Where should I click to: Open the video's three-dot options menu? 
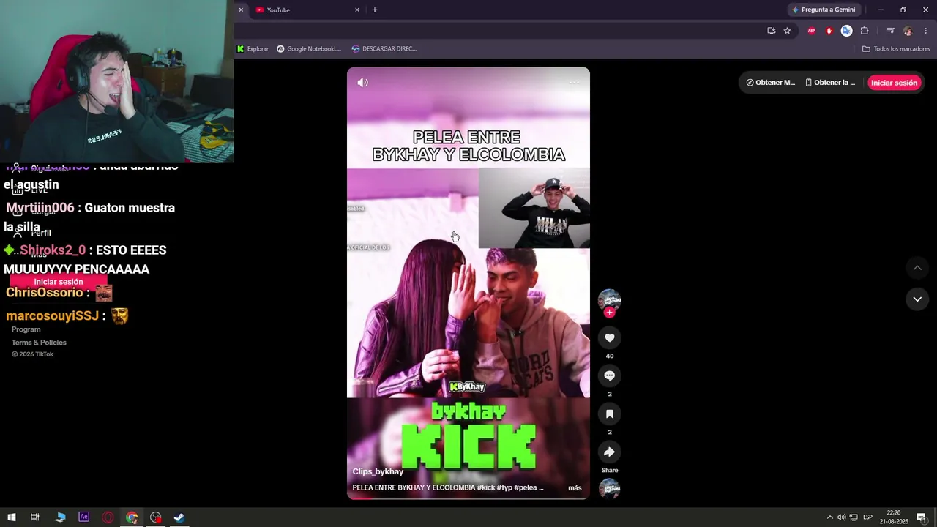(574, 83)
